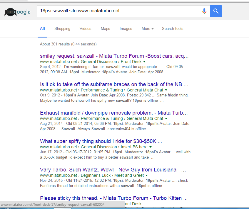Image resolution: width=249 pixels, height=209 pixels.
Task: Start voice search with microphone icon
Action: pos(204,11)
